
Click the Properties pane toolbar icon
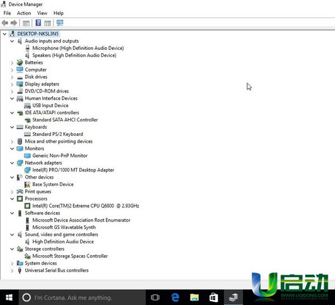tap(47, 23)
